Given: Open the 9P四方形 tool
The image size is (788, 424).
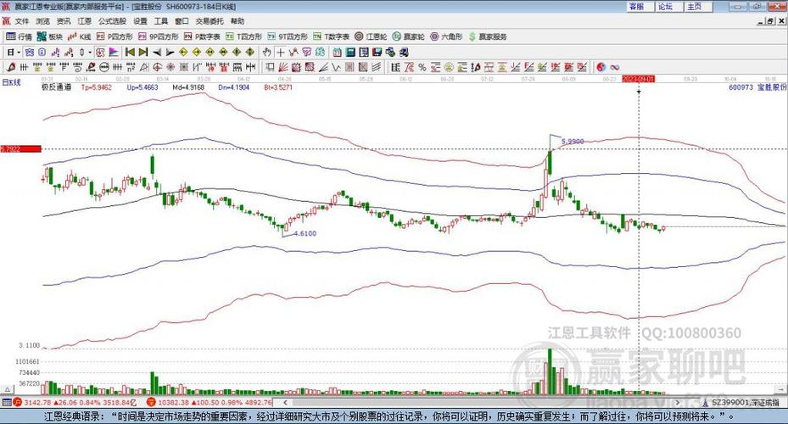Looking at the screenshot, I should [159, 36].
